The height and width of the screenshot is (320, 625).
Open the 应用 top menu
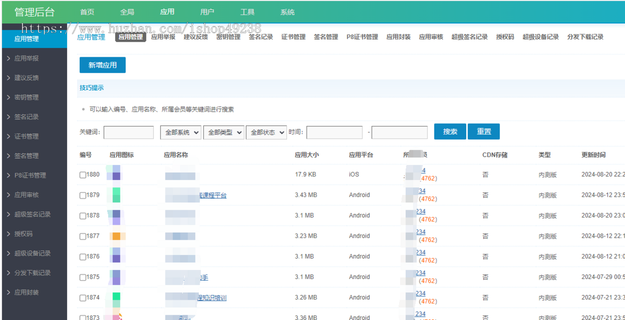(167, 12)
